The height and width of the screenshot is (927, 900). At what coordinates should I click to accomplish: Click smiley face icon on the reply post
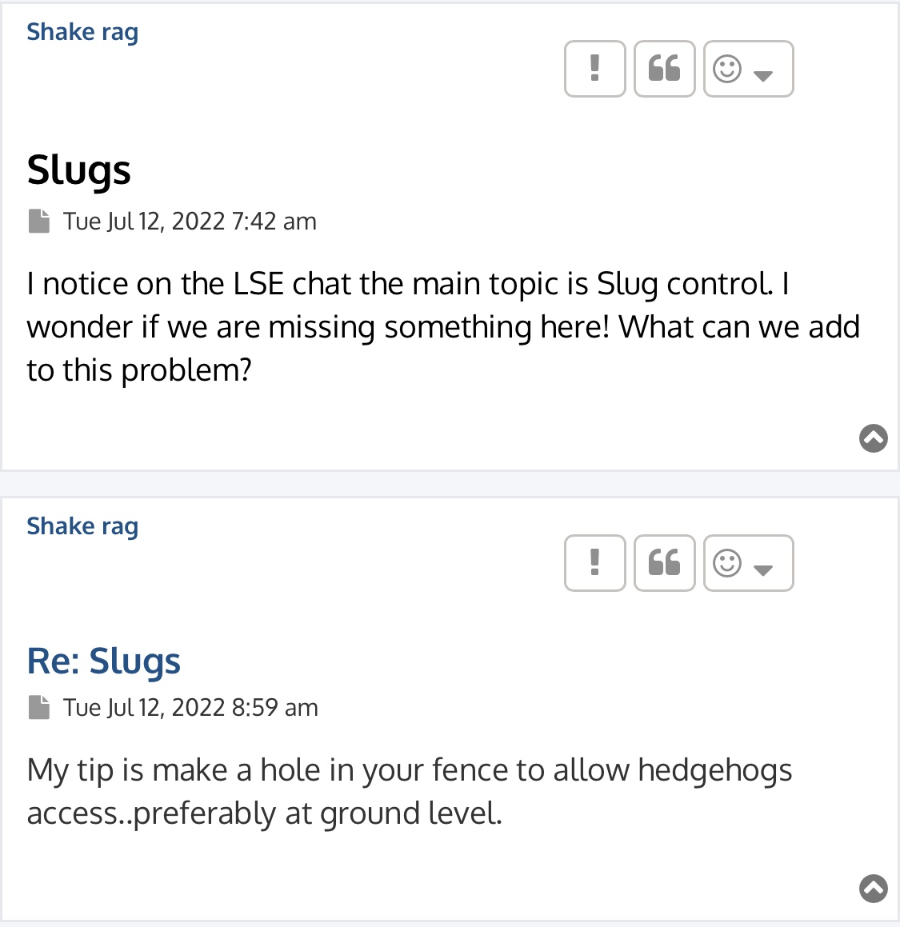[727, 563]
